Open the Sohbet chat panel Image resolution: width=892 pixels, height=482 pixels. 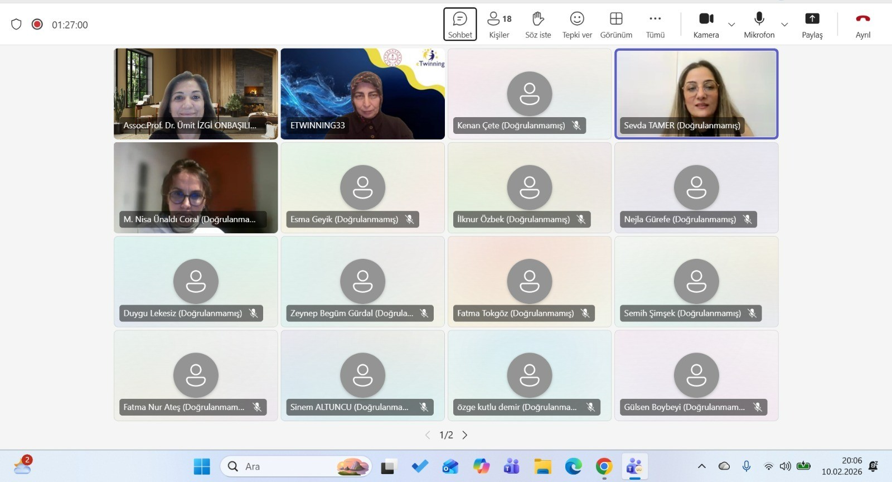point(460,25)
